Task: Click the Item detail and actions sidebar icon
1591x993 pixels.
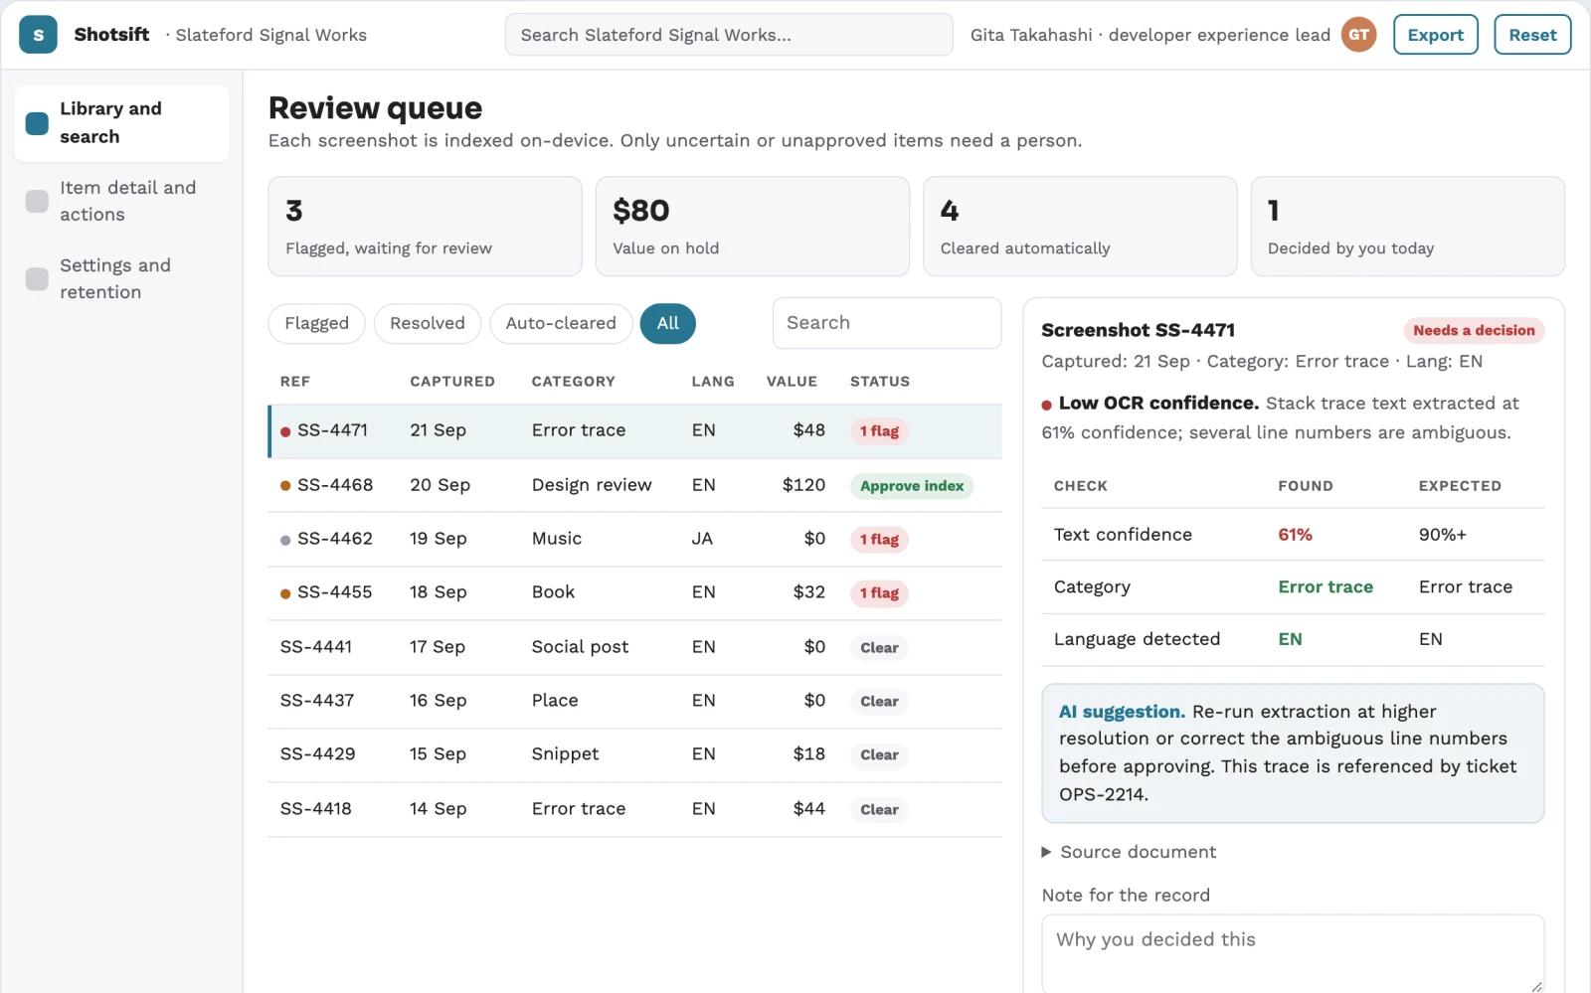Action: tap(37, 202)
